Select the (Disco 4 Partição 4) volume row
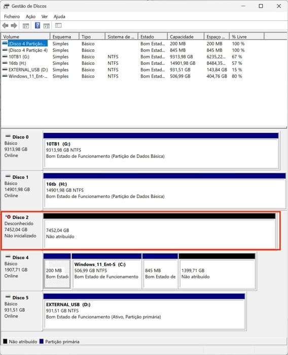Image resolution: width=288 pixels, height=355 pixels. tap(28, 50)
